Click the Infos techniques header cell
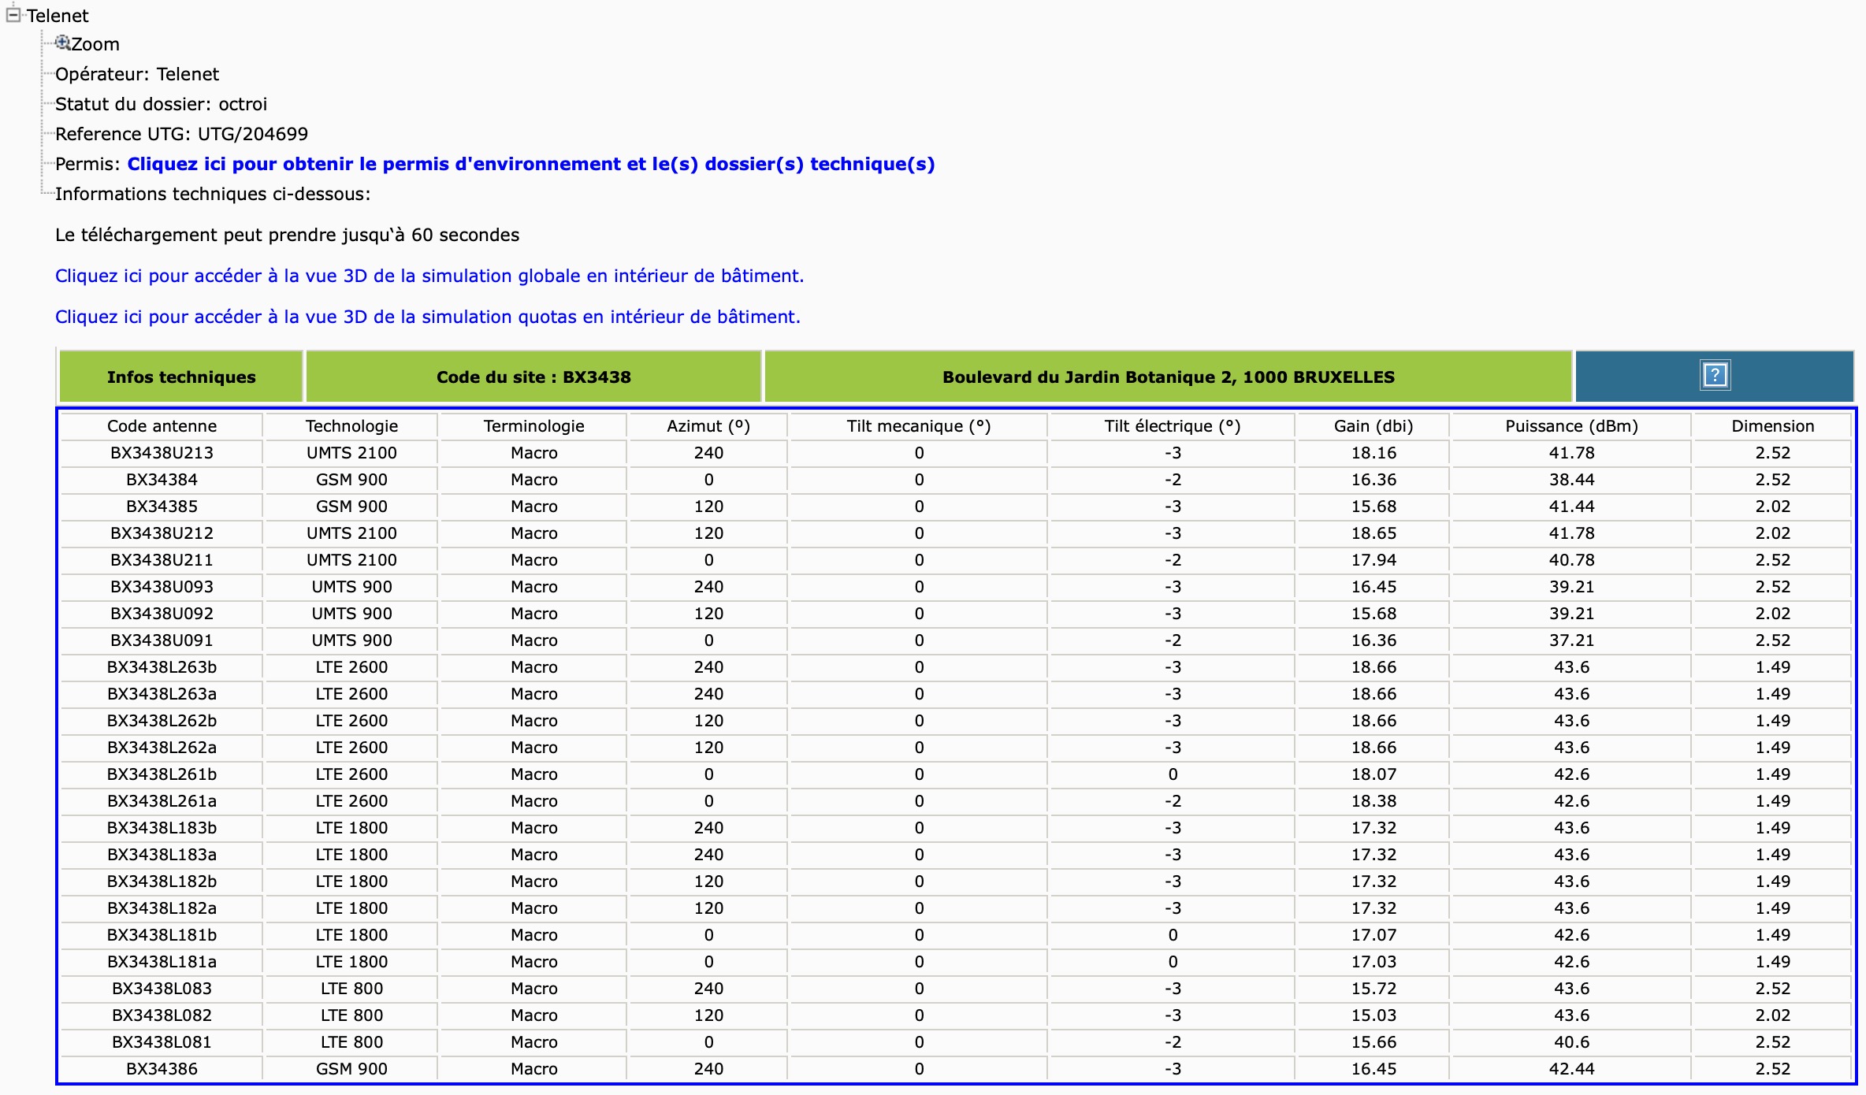 point(181,377)
